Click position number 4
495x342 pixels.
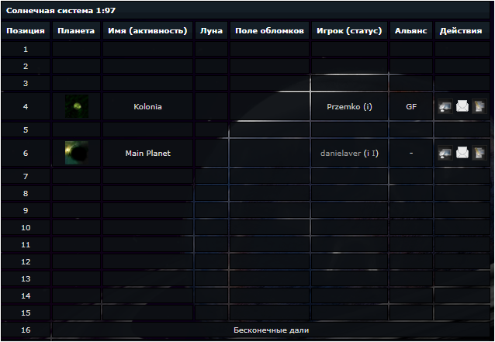(26, 107)
